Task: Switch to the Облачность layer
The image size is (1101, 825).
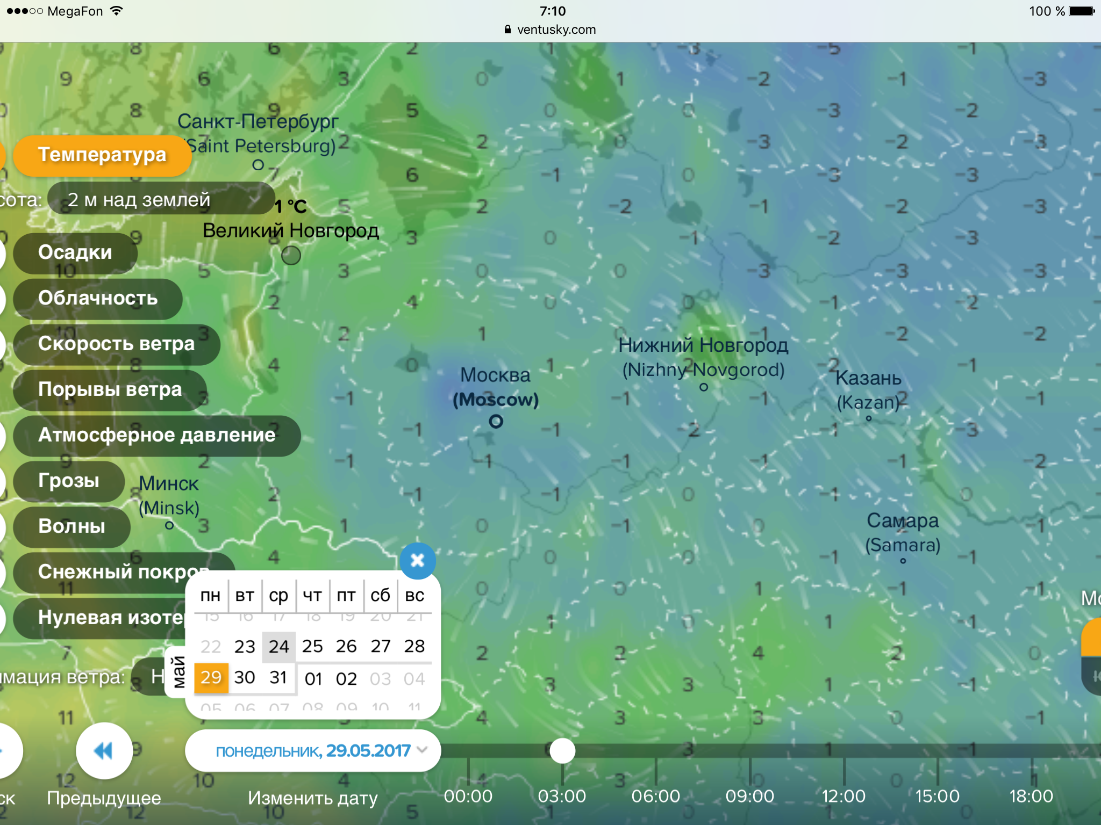Action: coord(98,298)
